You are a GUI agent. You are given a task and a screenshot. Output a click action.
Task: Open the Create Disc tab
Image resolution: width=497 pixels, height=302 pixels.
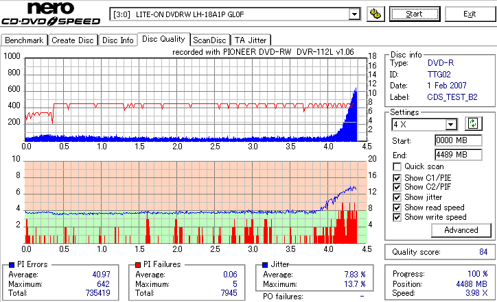[x=73, y=40]
